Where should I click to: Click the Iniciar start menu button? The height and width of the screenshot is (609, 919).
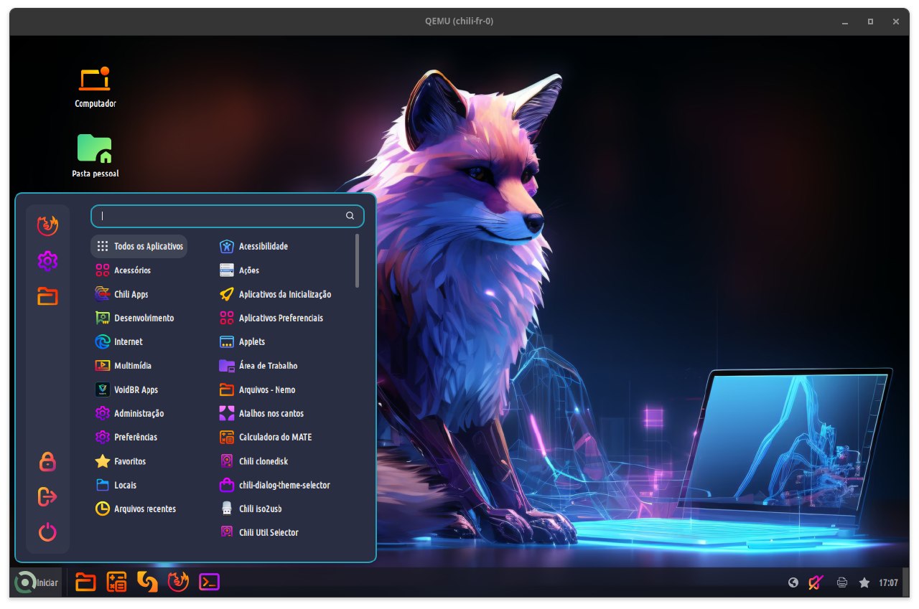pyautogui.click(x=36, y=582)
